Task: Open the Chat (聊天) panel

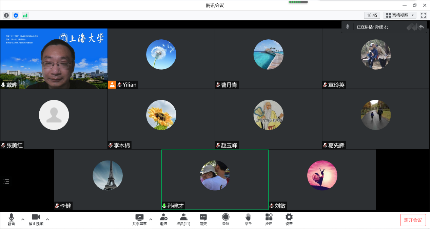Action: [x=203, y=220]
